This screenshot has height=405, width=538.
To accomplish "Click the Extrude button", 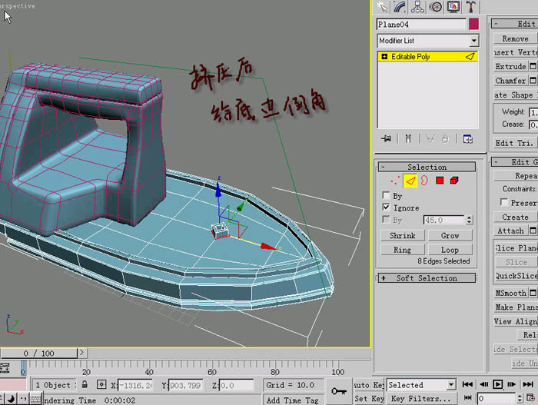I will point(510,66).
